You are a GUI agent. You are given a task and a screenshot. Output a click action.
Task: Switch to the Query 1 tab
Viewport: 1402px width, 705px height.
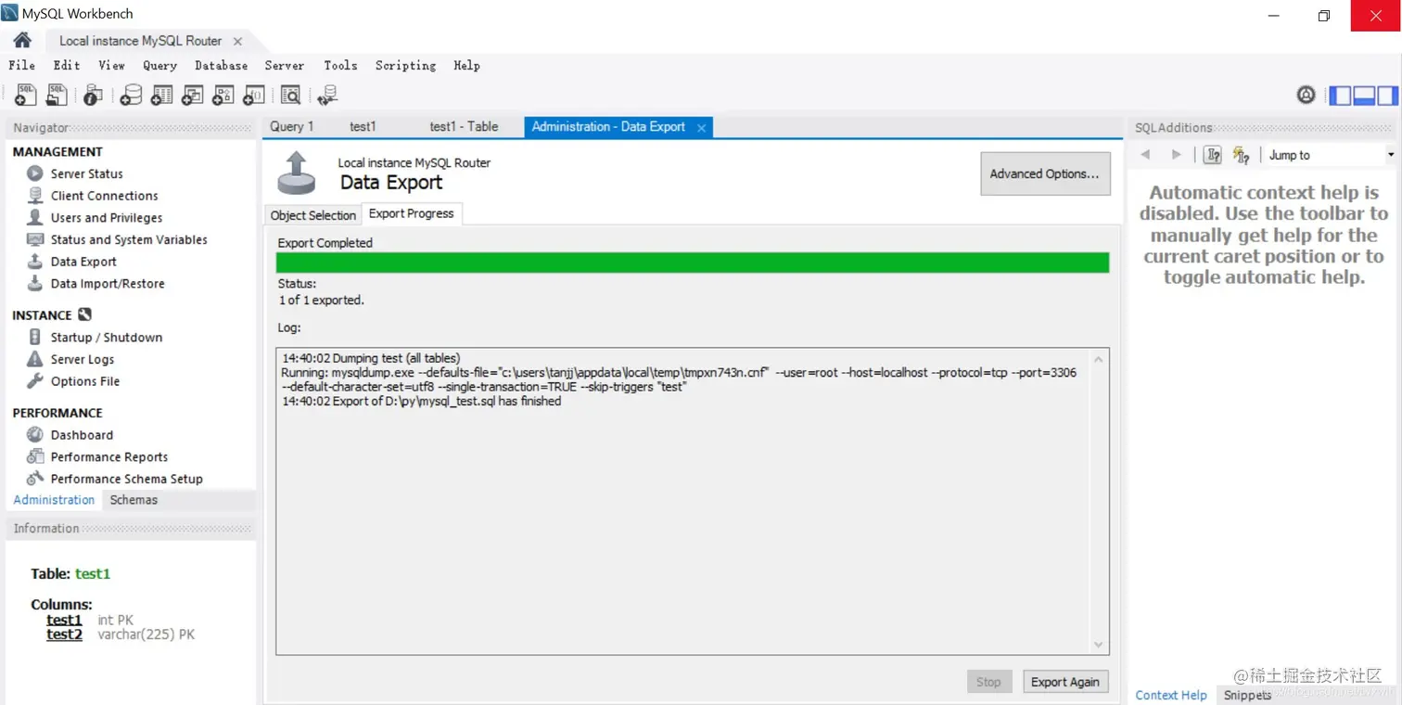coord(292,126)
